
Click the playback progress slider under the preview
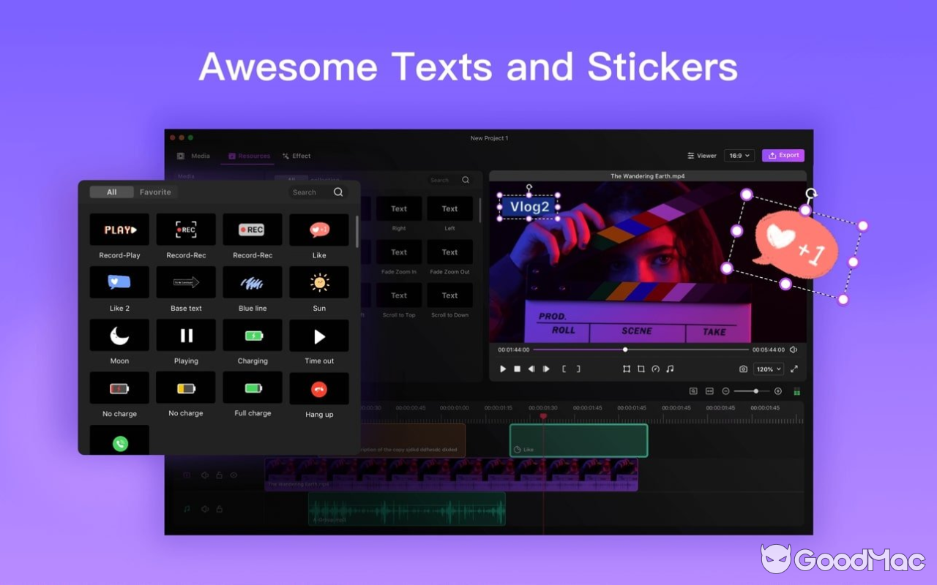click(x=624, y=349)
